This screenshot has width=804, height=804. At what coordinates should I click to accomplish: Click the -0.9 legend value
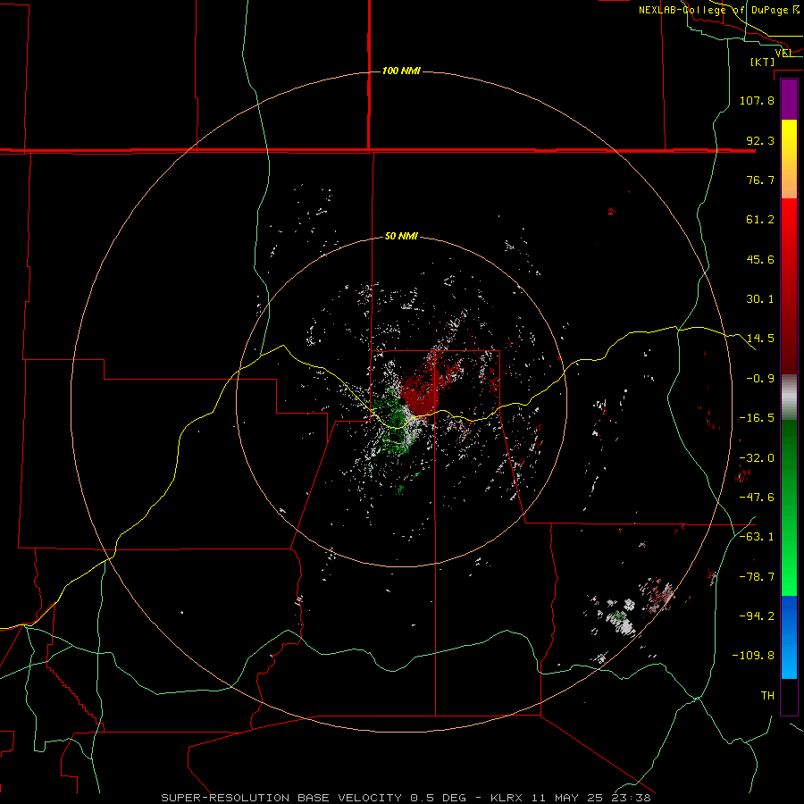[x=760, y=379]
